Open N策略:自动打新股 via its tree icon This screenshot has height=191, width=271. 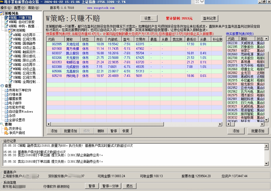pyautogui.click(x=6, y=22)
